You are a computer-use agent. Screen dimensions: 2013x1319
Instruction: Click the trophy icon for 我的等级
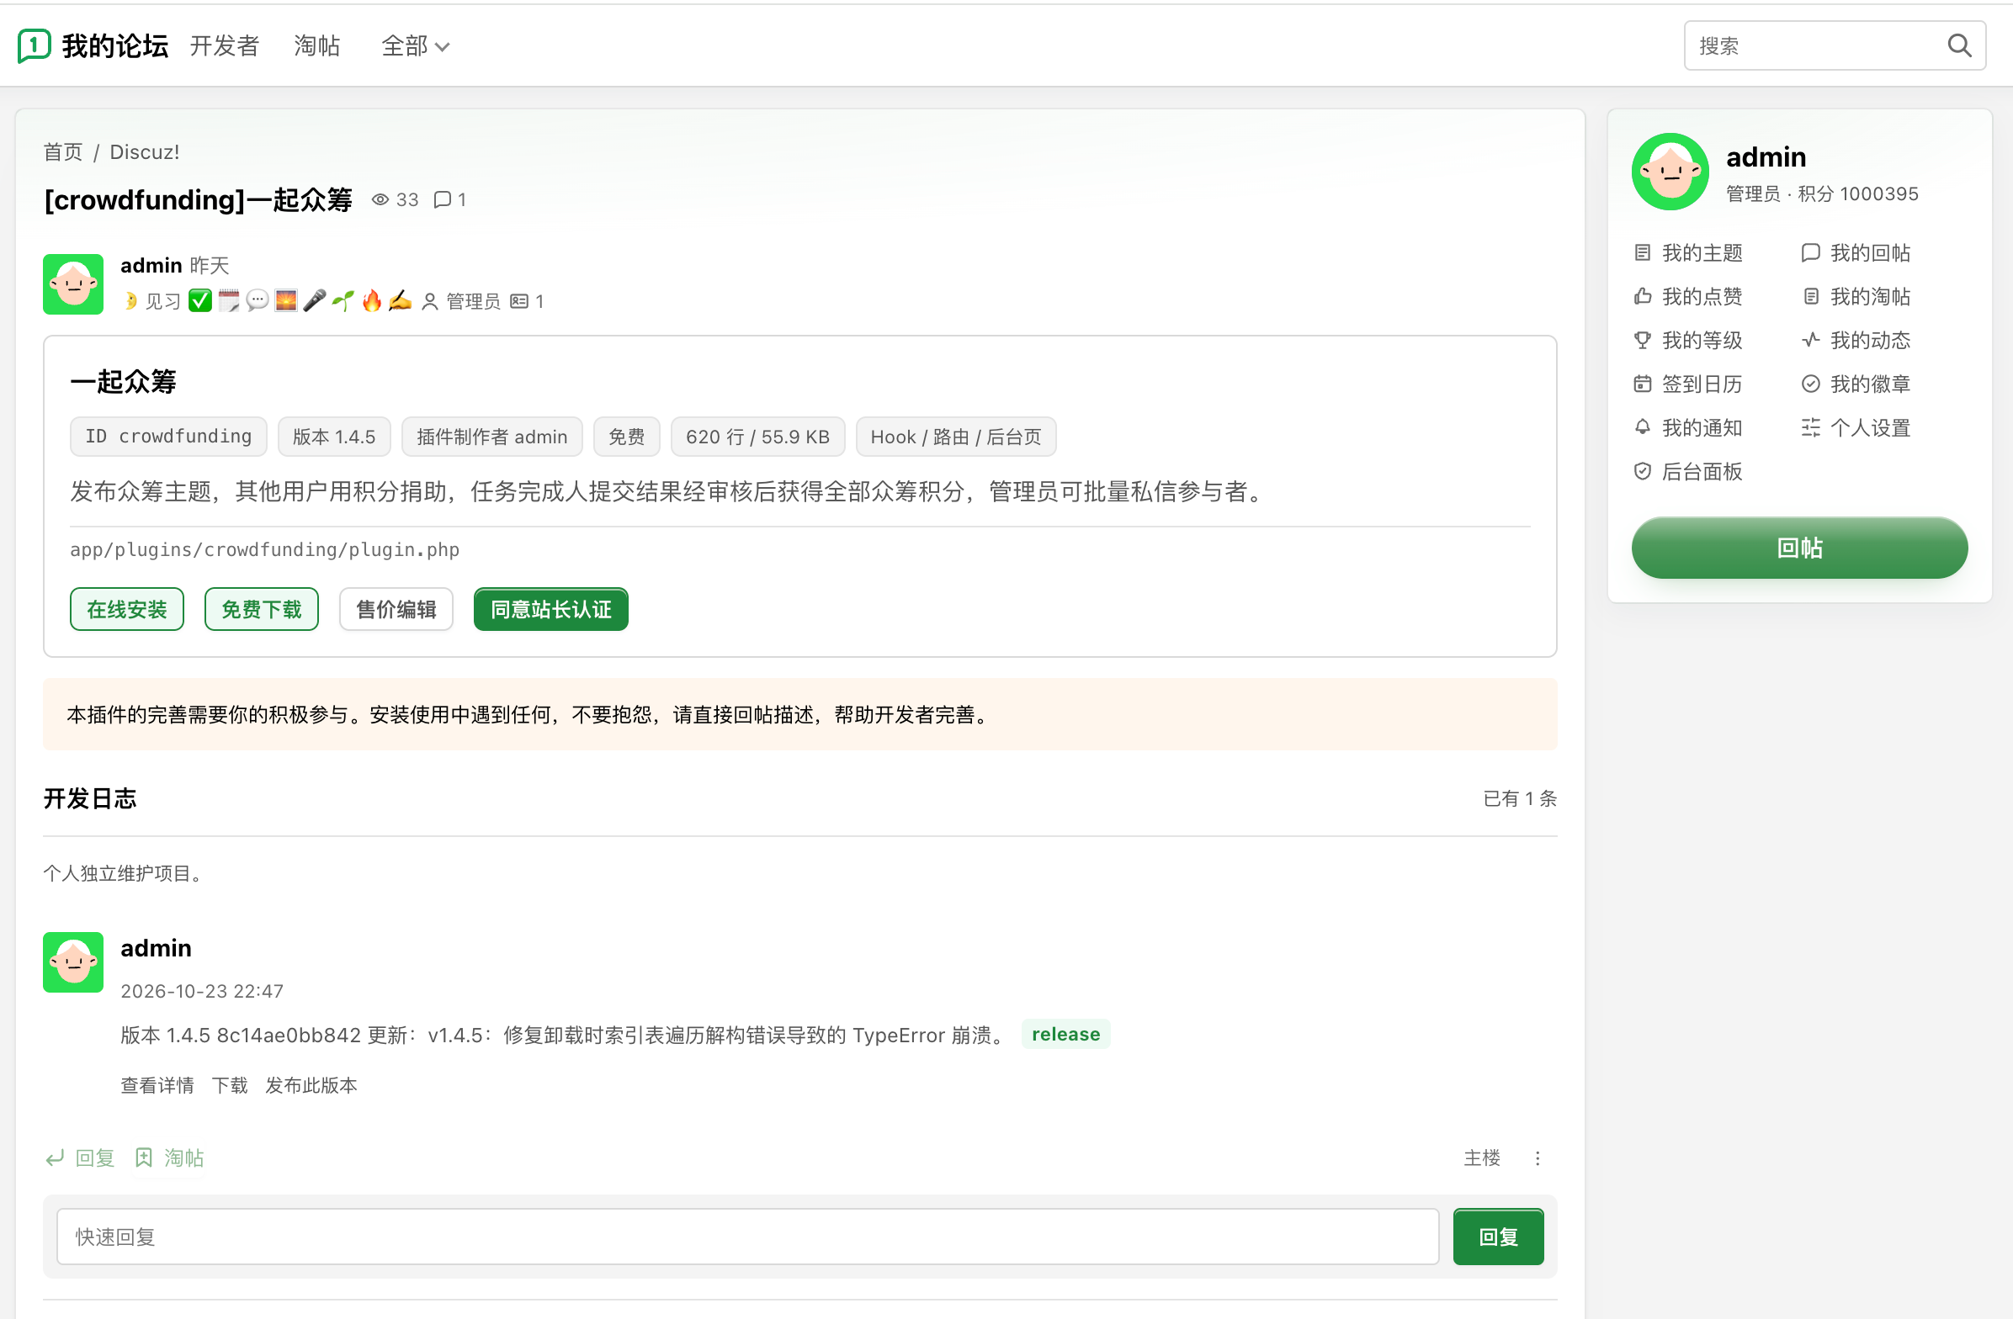pos(1643,340)
